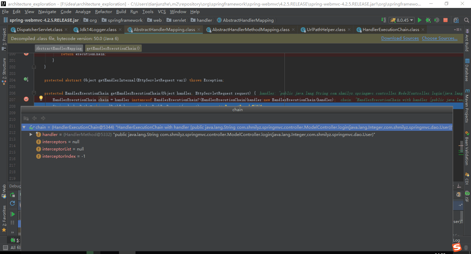
Task: Rerun the debug session from the debug toolbar
Action: point(12,195)
